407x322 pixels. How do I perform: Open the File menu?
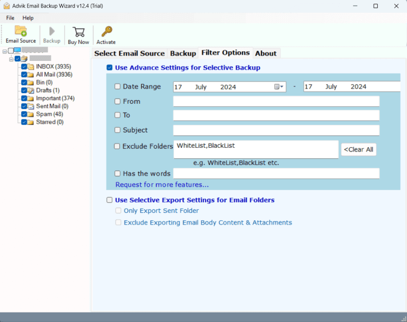click(x=11, y=18)
